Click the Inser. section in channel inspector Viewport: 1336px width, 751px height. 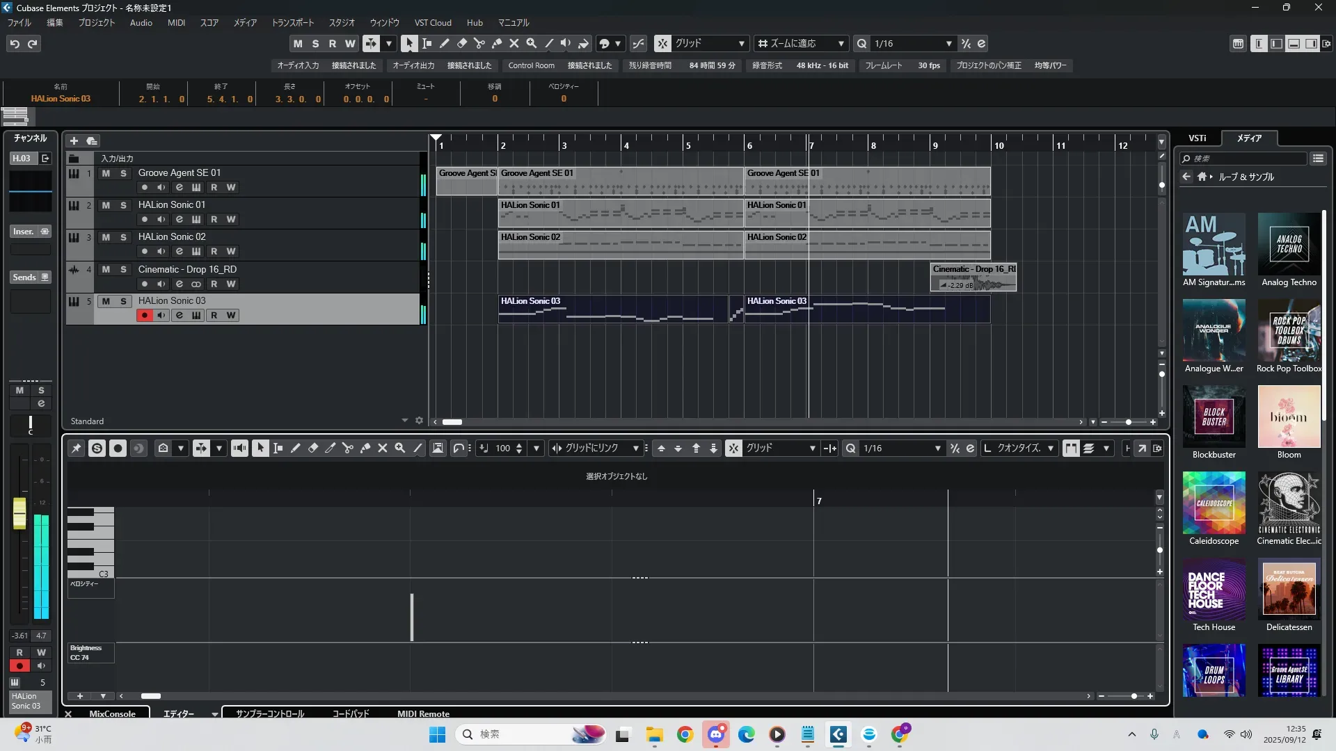click(x=24, y=232)
